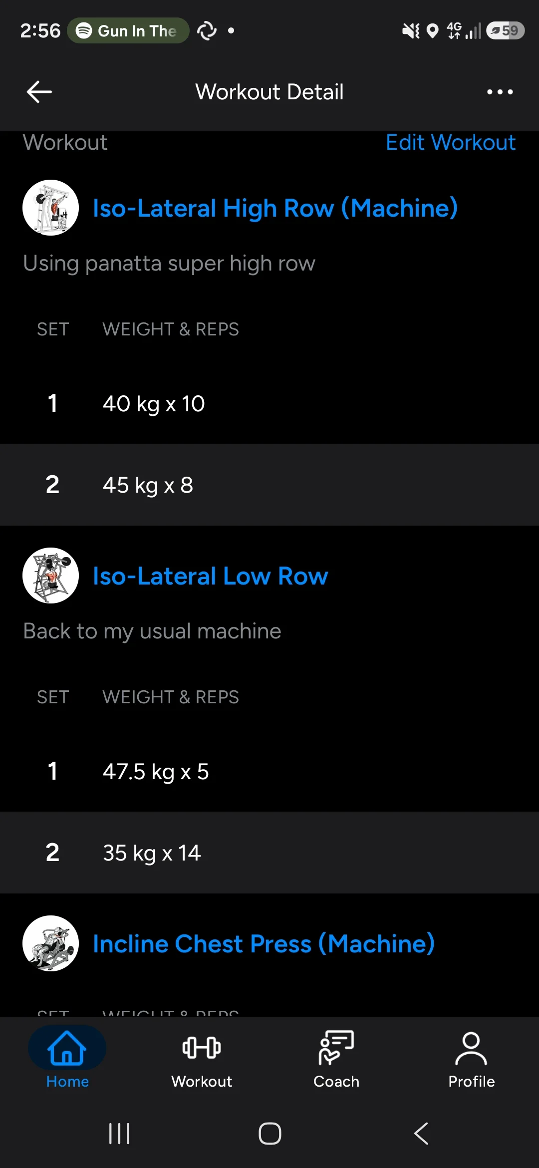Open Incline Chest Press (Machine) link
The height and width of the screenshot is (1168, 539).
pyautogui.click(x=264, y=944)
